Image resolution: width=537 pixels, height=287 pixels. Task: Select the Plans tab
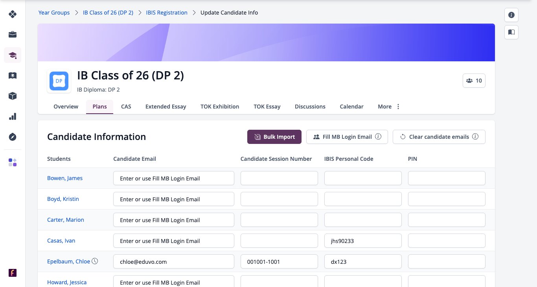100,107
